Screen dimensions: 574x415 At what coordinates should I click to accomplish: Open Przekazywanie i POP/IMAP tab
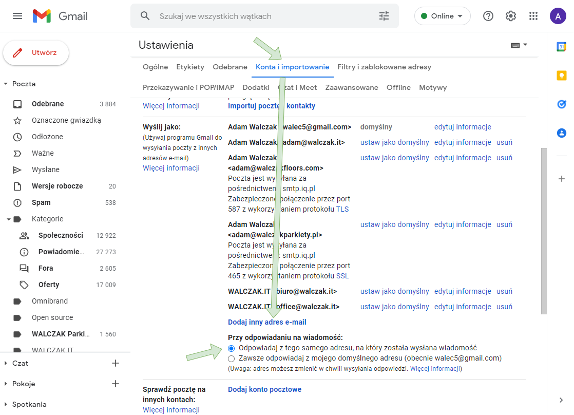click(x=188, y=87)
